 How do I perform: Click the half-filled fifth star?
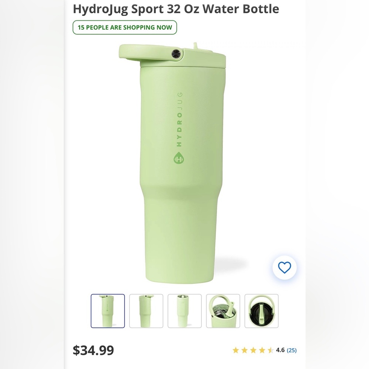click(270, 350)
